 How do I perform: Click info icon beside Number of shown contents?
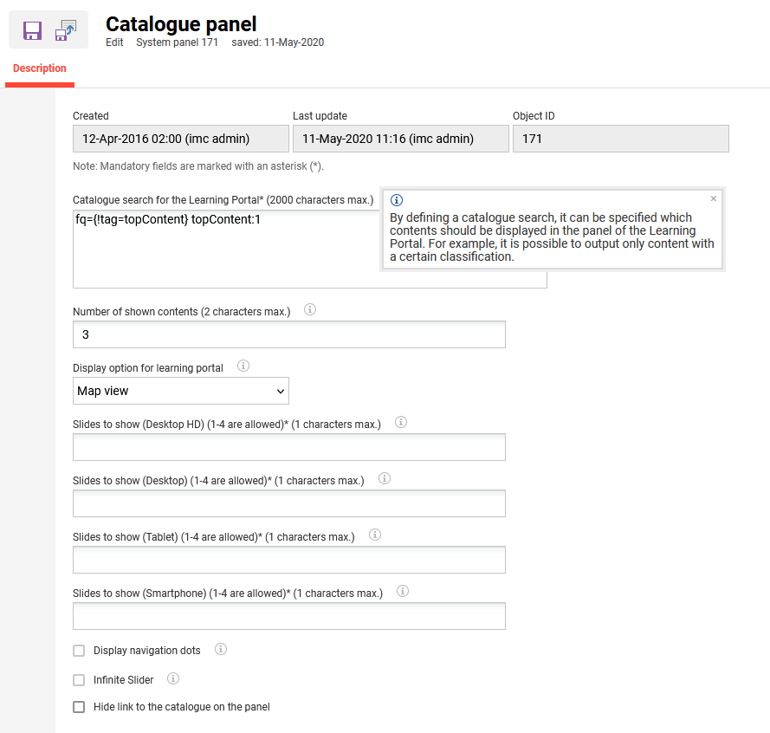(x=310, y=309)
